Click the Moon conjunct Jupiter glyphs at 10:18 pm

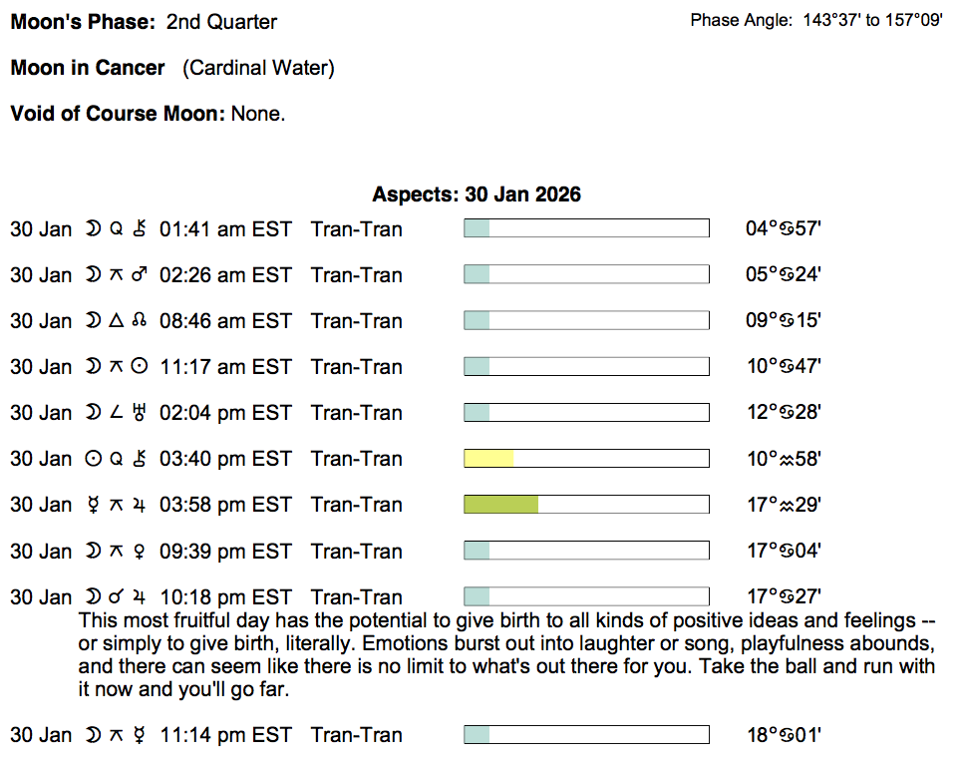coord(117,597)
